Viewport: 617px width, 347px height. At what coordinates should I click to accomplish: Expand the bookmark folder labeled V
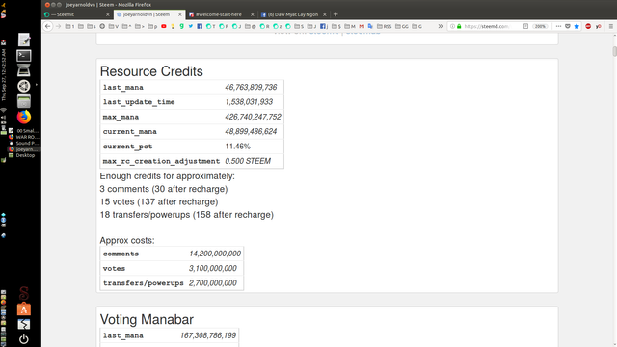point(114,26)
